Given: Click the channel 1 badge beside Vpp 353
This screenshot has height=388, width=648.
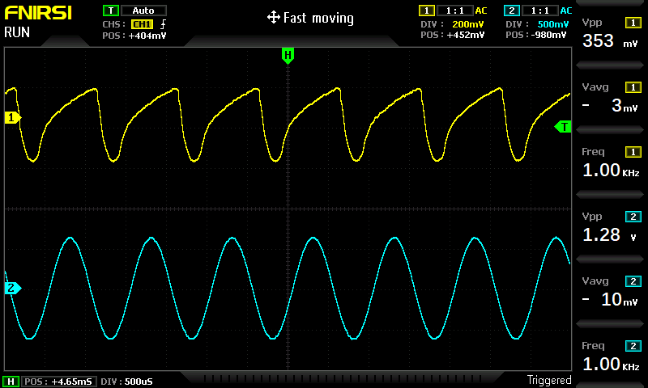Looking at the screenshot, I should (x=633, y=23).
